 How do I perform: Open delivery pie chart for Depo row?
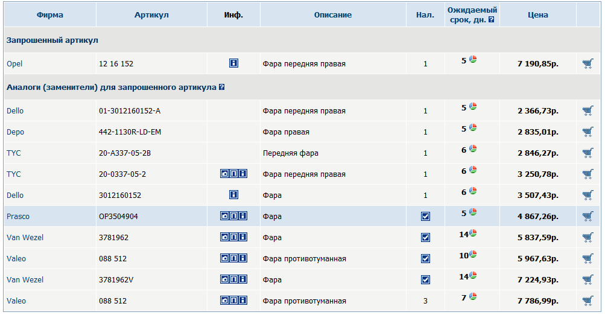click(x=473, y=128)
